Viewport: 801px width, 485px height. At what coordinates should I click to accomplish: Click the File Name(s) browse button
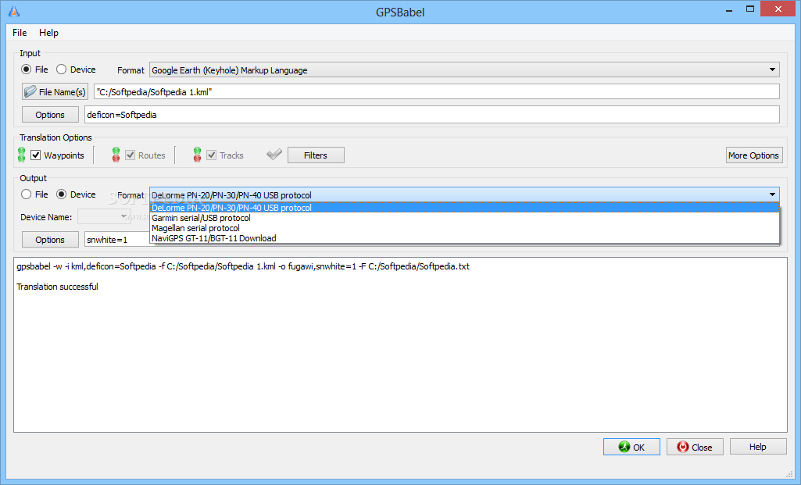point(55,92)
